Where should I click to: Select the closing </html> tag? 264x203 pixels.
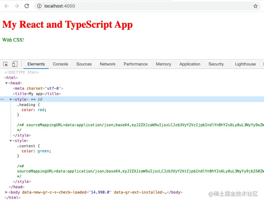(13, 198)
